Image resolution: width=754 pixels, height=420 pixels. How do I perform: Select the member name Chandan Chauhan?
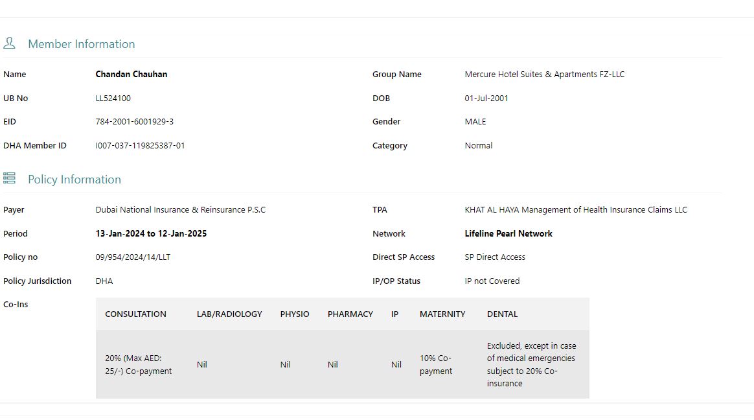click(131, 75)
